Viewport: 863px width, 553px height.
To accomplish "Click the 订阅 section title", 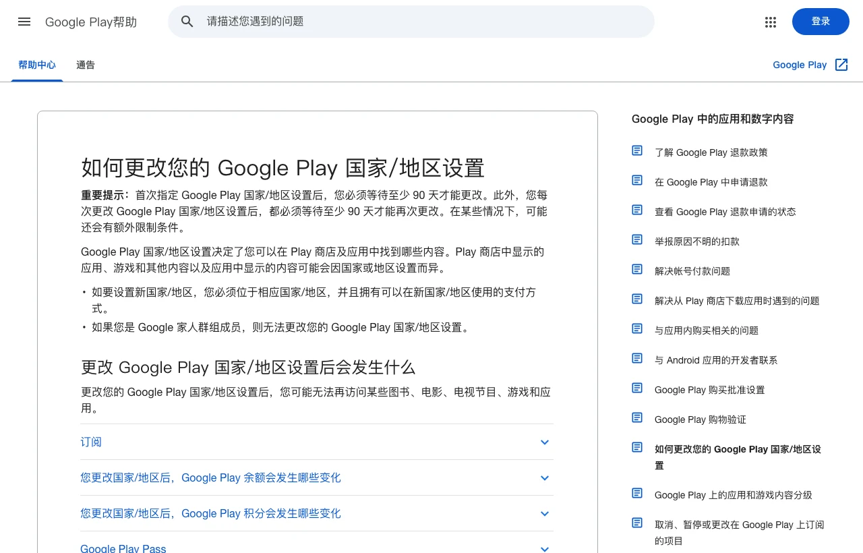I will coord(91,442).
